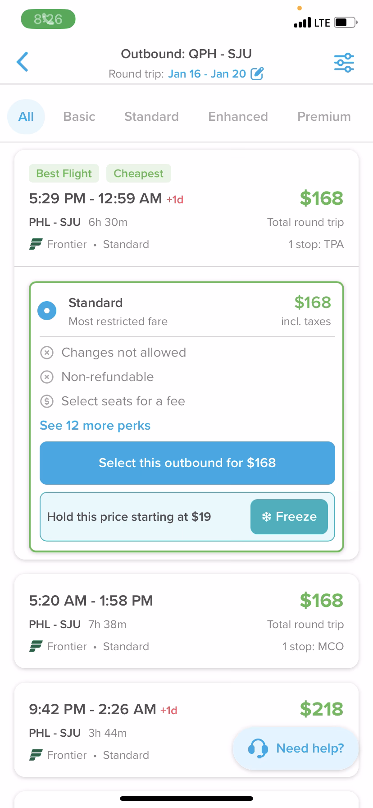The image size is (373, 808).
Task: Select the Standard fare radio button
Action: click(x=47, y=311)
